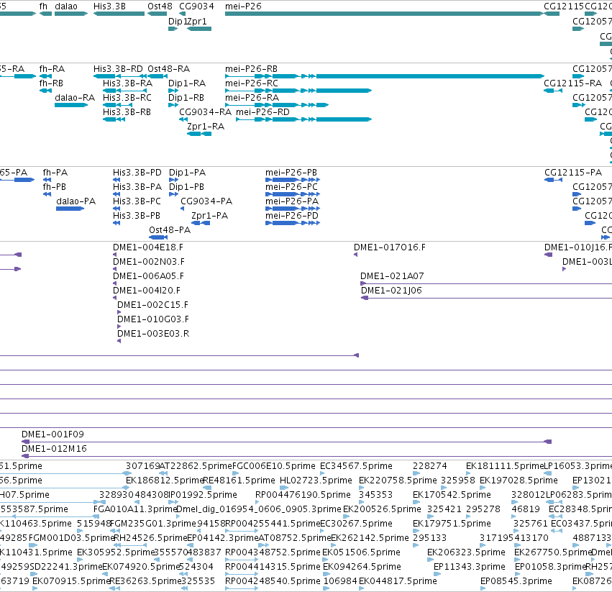Viewport: 612px width, 592px height.
Task: Click the dalao gene arrow glyph
Action: [x=71, y=14]
